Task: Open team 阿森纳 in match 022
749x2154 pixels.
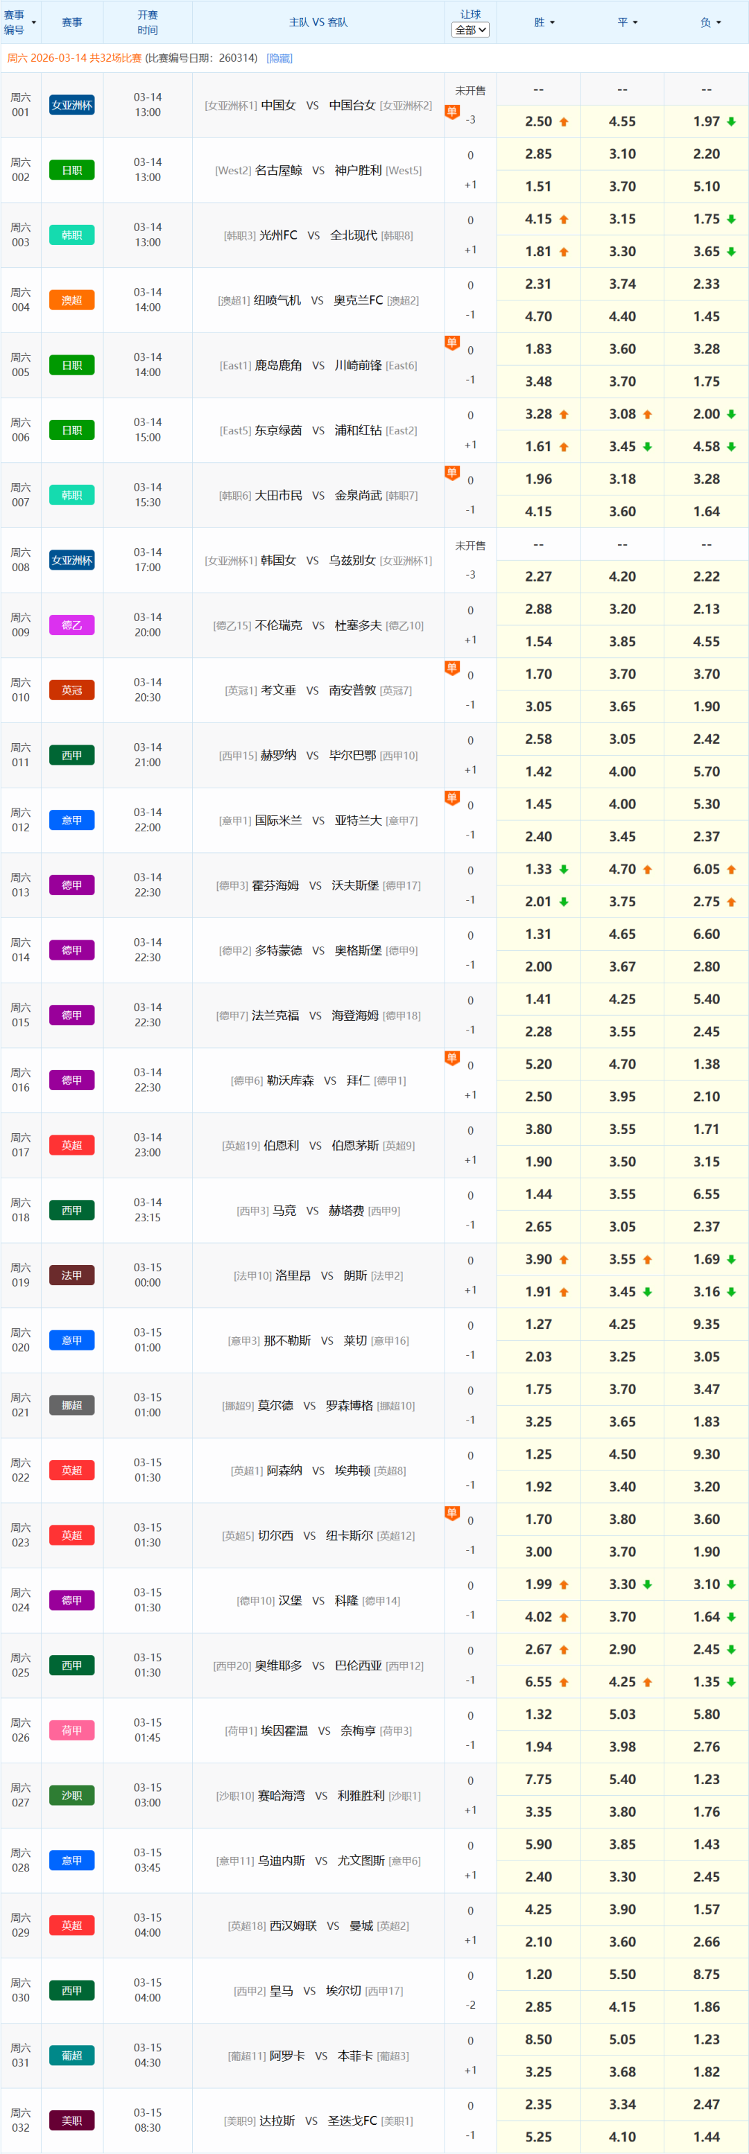Action: click(x=284, y=1471)
